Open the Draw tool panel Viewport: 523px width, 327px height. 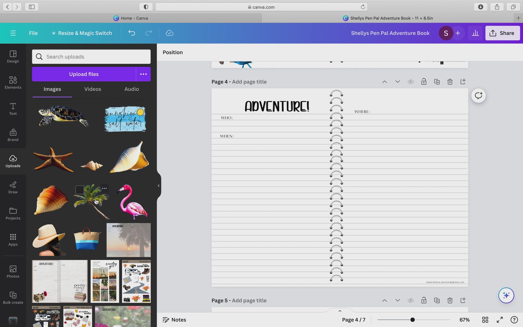[x=13, y=187]
